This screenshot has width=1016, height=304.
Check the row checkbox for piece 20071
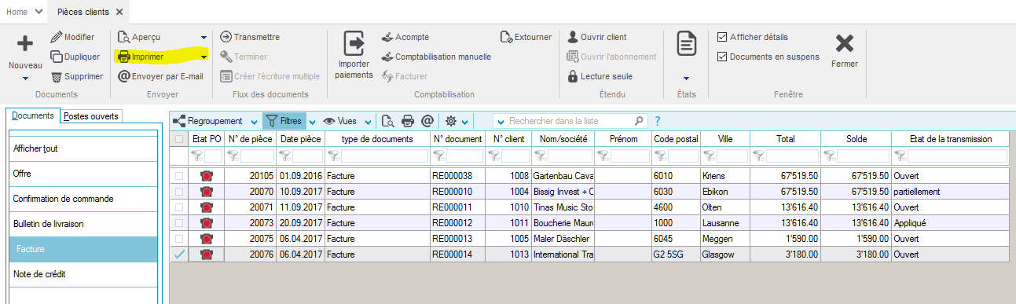pos(180,207)
